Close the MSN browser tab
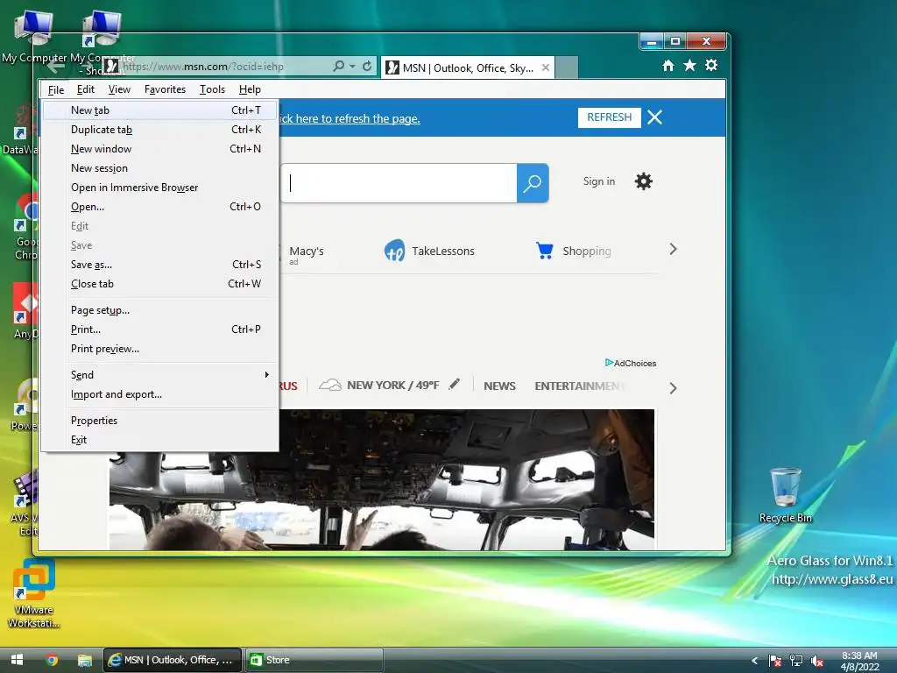 tap(546, 67)
